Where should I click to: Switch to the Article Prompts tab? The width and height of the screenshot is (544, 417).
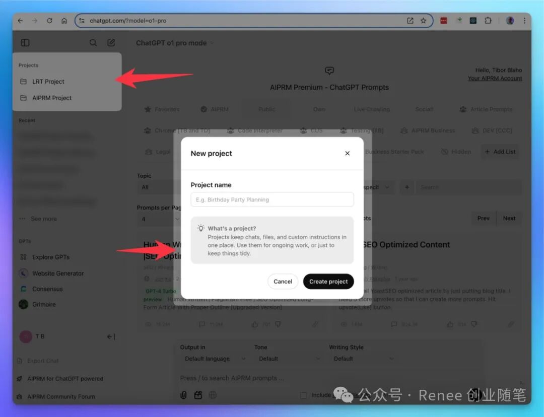point(486,109)
